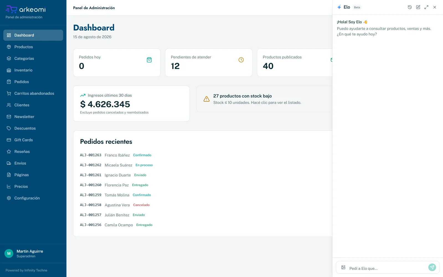Screen dimensions: 443x277
Task: Expand the Elo chat panel
Action: (x=426, y=7)
